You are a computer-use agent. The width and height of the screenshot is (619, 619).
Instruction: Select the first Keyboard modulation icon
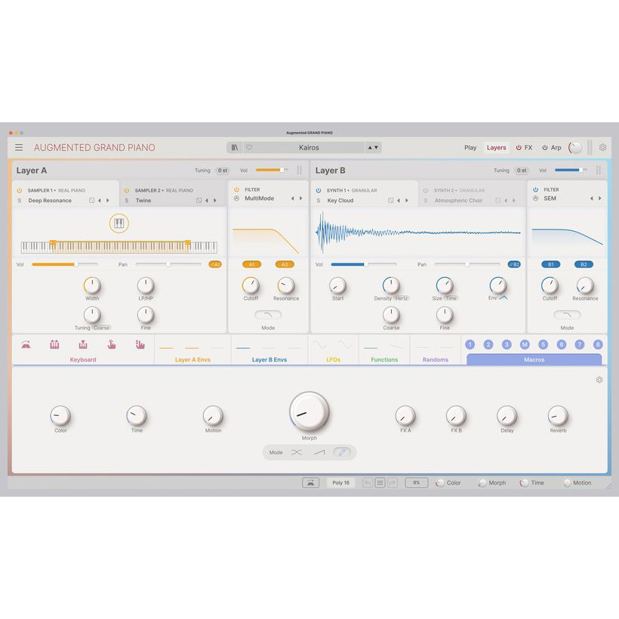(x=26, y=345)
